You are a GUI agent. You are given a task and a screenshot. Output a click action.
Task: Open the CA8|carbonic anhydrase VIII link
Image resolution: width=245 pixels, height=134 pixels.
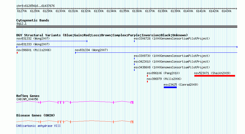[38, 126]
